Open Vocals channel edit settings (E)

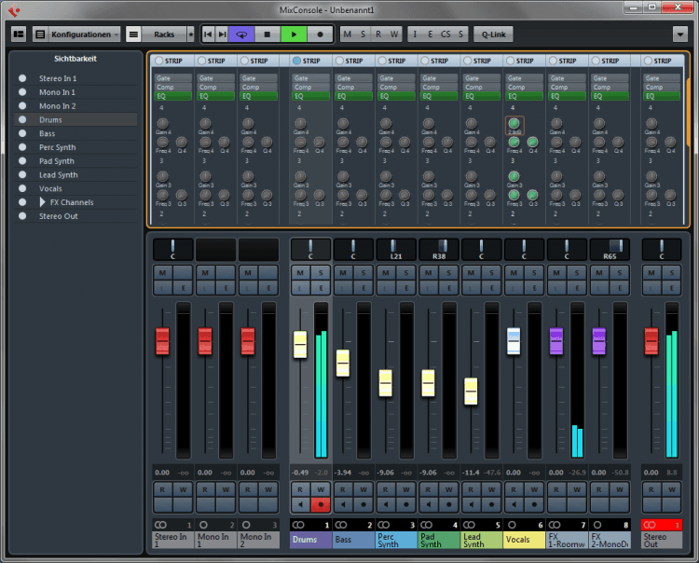pyautogui.click(x=534, y=288)
